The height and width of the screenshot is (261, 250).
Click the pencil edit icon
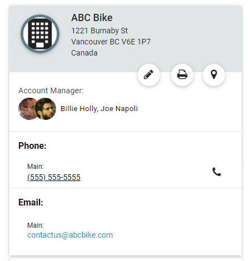[x=149, y=75]
